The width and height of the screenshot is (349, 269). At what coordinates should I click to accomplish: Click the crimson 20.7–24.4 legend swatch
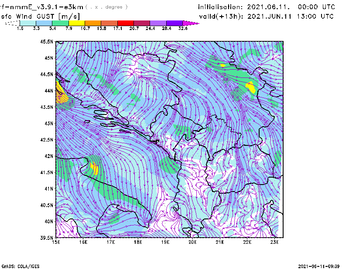pyautogui.click(x=142, y=23)
